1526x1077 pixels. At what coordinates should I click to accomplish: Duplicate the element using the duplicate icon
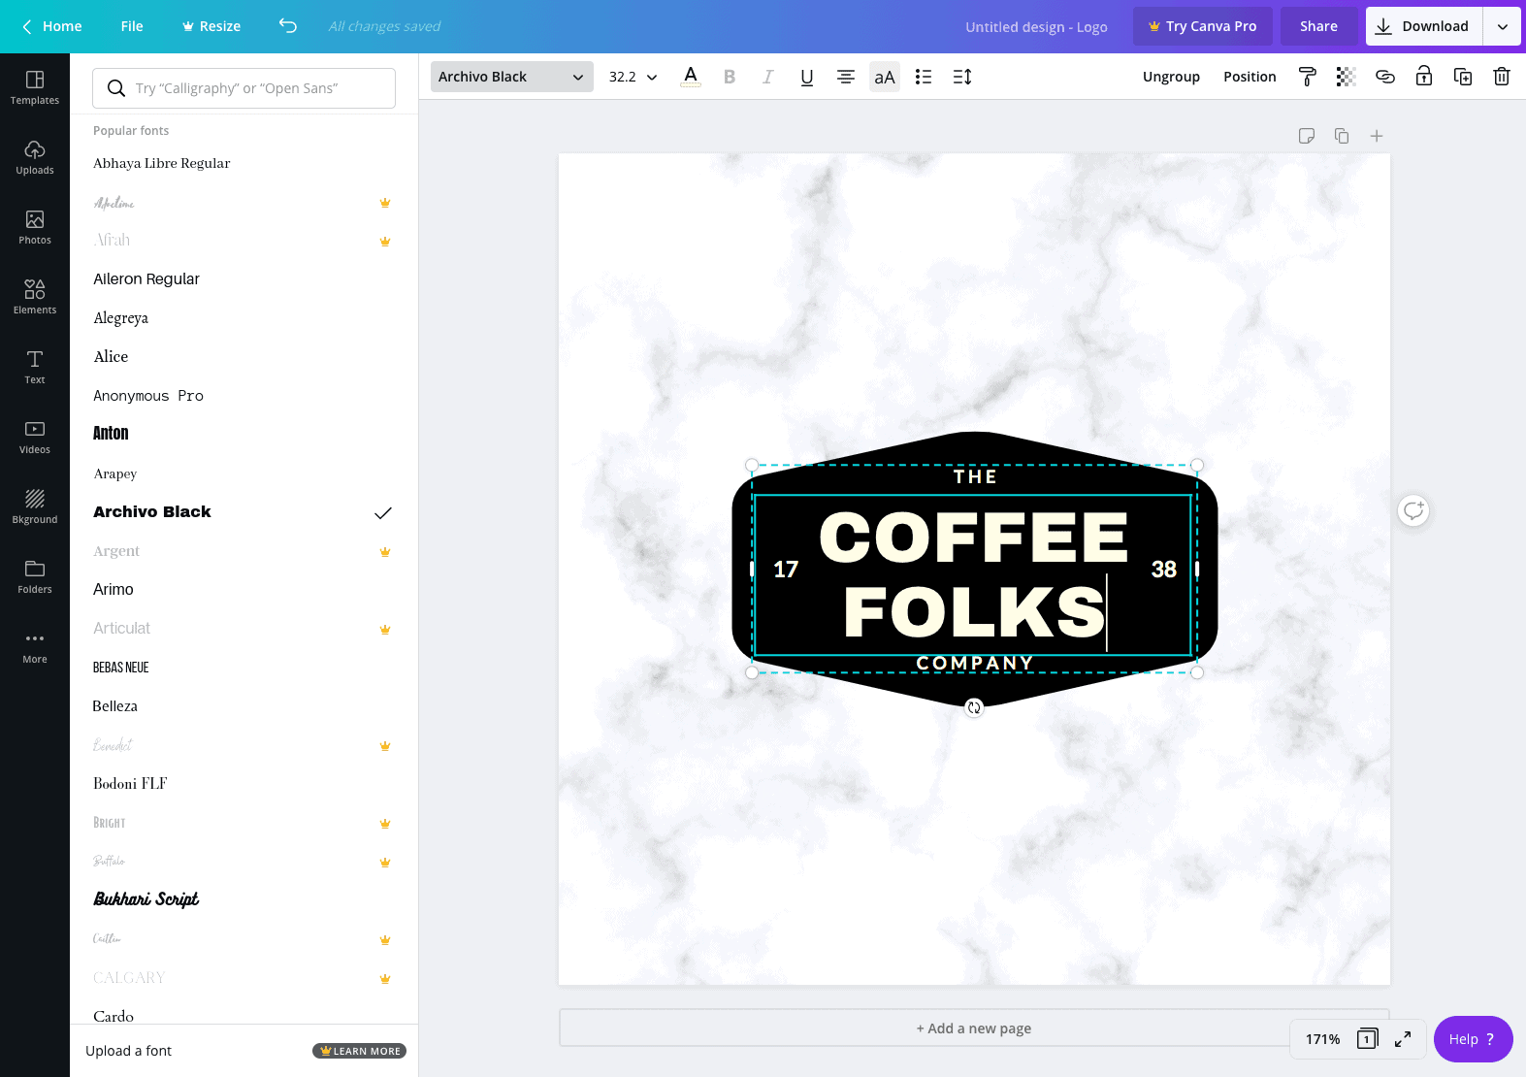tap(1462, 77)
